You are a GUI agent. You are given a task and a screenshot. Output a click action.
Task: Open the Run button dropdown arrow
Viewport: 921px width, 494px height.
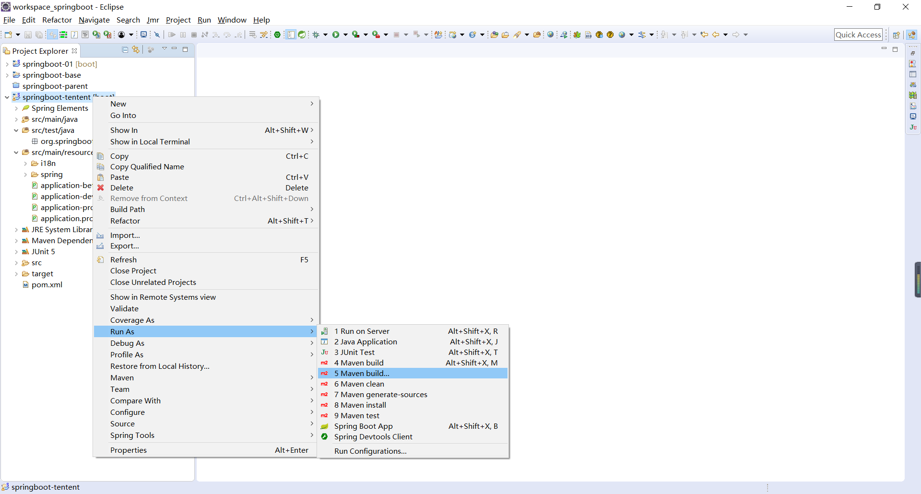click(345, 35)
